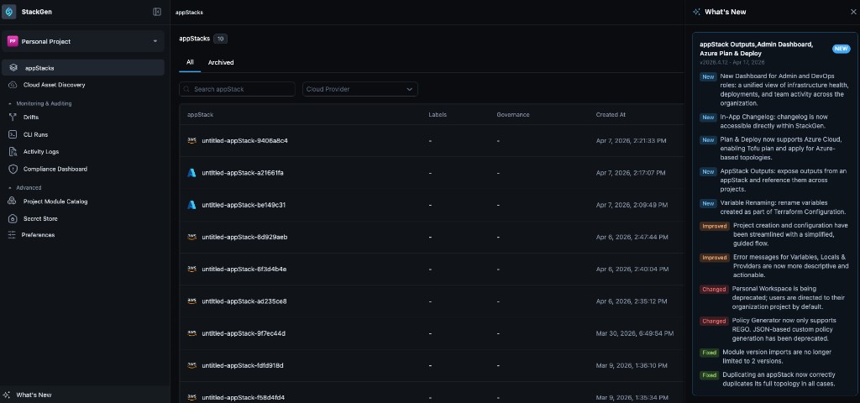
Task: Open appStacks in sidebar
Action: coord(83,68)
